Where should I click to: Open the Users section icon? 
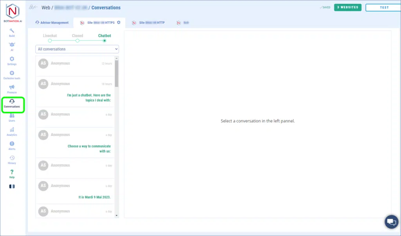coord(12,117)
